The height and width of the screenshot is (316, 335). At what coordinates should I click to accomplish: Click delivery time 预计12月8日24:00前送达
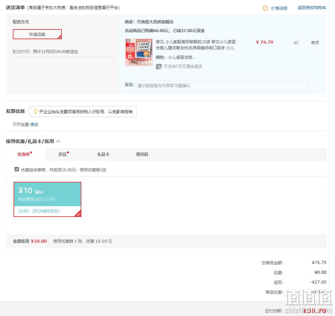click(55, 51)
